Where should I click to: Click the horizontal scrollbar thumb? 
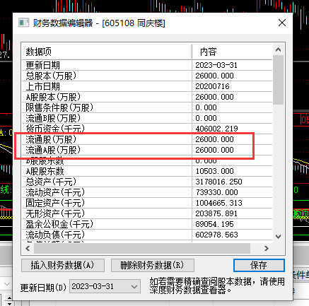142,248
